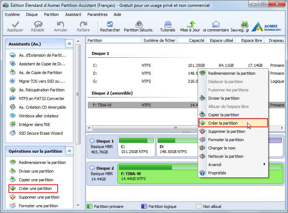Open the Disque menu
Viewport: 288px width, 213px height.
point(32,14)
